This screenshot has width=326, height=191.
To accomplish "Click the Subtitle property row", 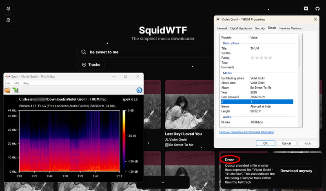I will (257, 53).
